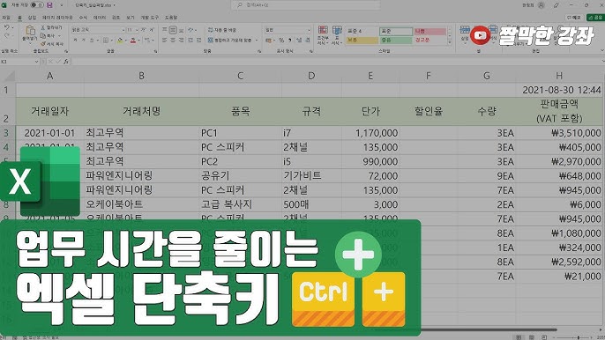This screenshot has width=605, height=340.
Task: Click Middle Align icon
Action: [173, 30]
